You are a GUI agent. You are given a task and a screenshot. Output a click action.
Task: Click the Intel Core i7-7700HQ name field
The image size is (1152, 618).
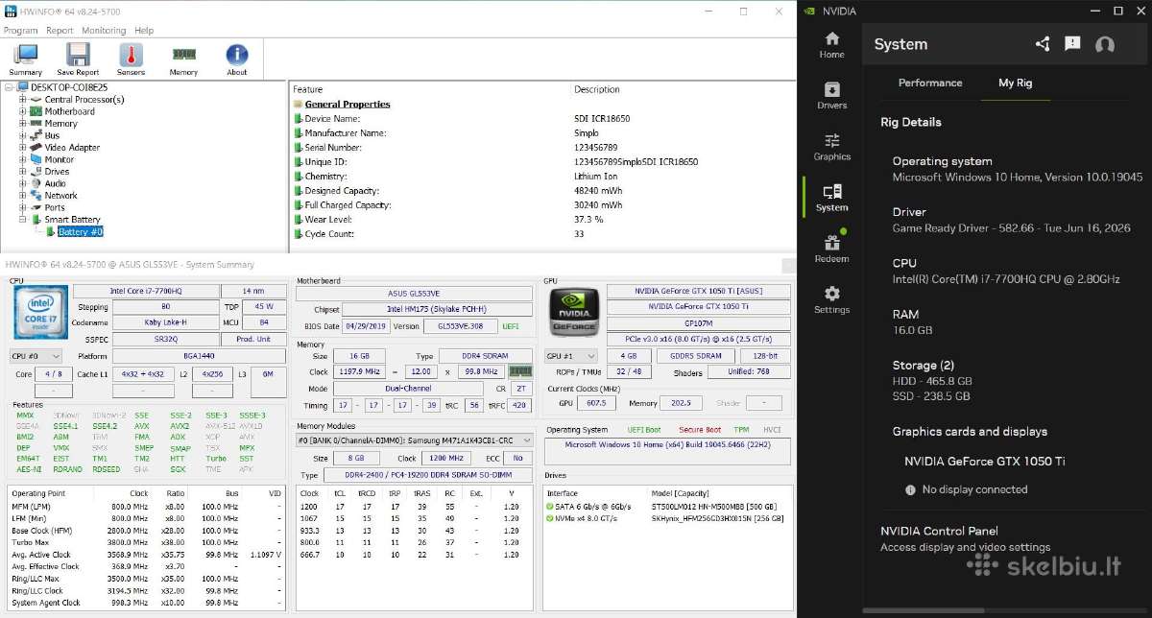[x=144, y=291]
